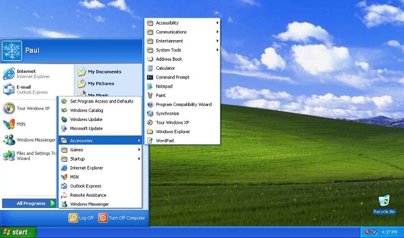The image size is (404, 238).
Task: Expand the System Tools submenu
Action: (182, 50)
